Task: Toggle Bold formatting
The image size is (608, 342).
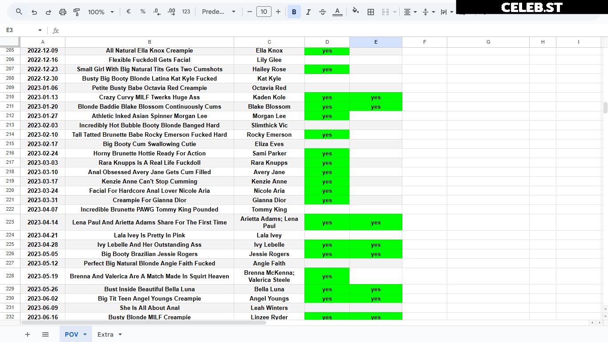Action: pyautogui.click(x=294, y=12)
